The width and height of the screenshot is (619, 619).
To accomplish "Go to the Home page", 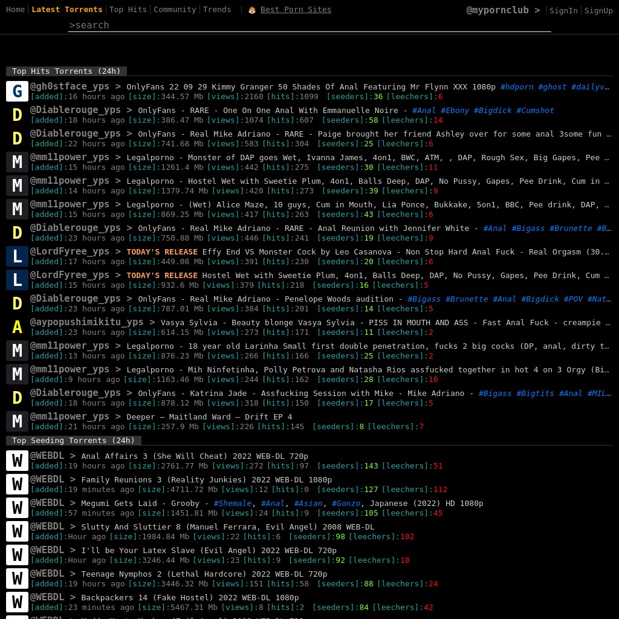I will coord(15,10).
